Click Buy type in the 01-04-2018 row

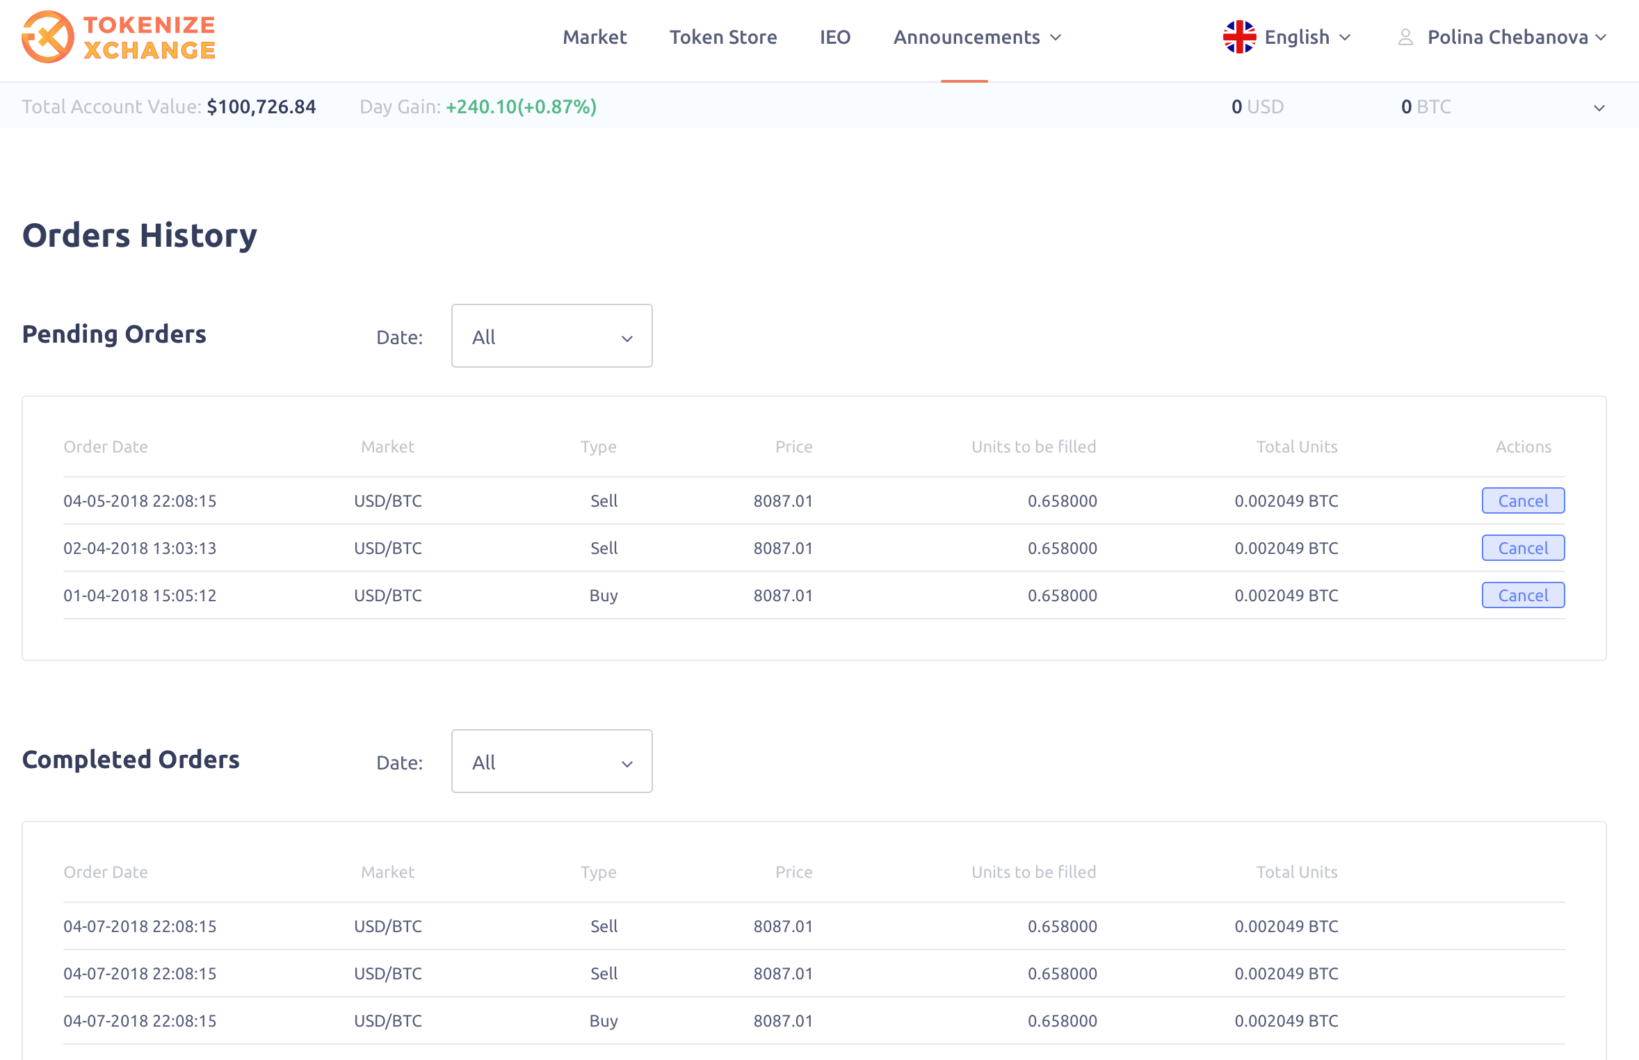(x=604, y=595)
